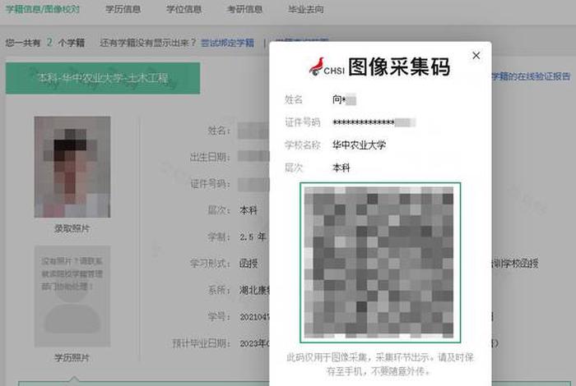Viewport: 576px width, 386px height.
Task: Open the 学籍的在线验证报告 link
Action: pos(531,76)
